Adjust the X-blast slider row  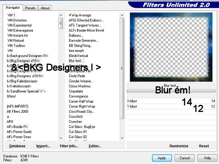171,101
